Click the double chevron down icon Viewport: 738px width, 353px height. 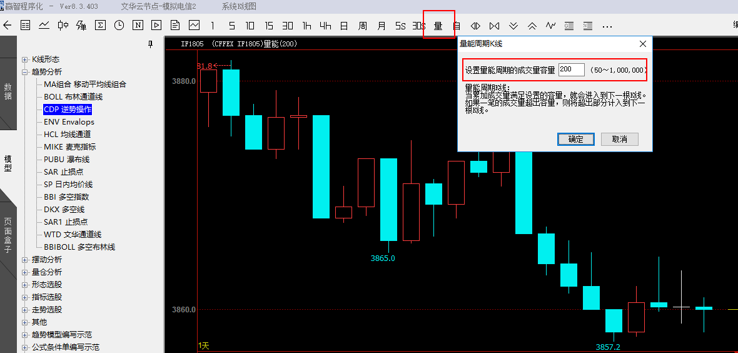coord(513,26)
